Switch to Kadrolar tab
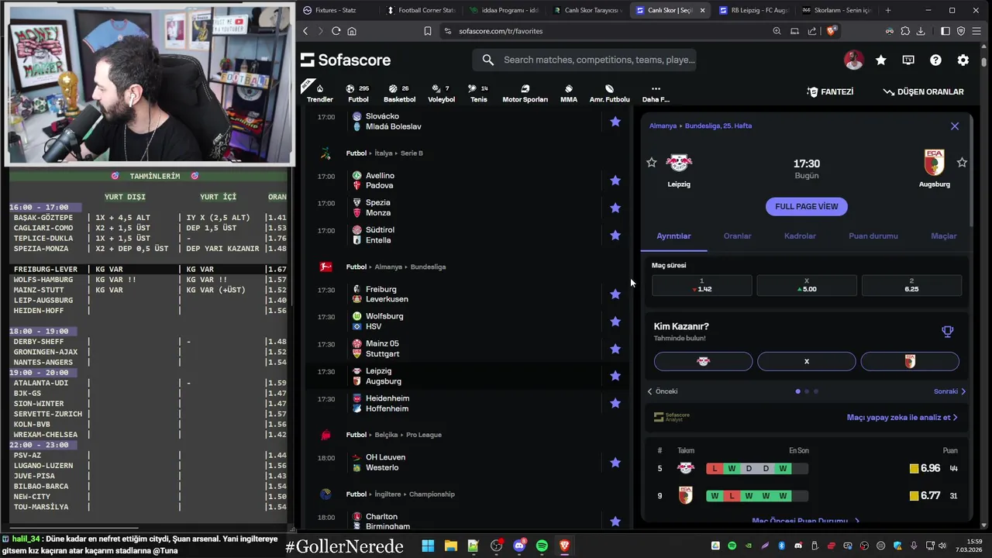992x558 pixels. pyautogui.click(x=800, y=236)
